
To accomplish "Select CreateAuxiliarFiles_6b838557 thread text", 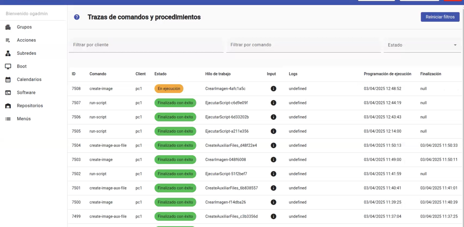I will (x=232, y=188).
